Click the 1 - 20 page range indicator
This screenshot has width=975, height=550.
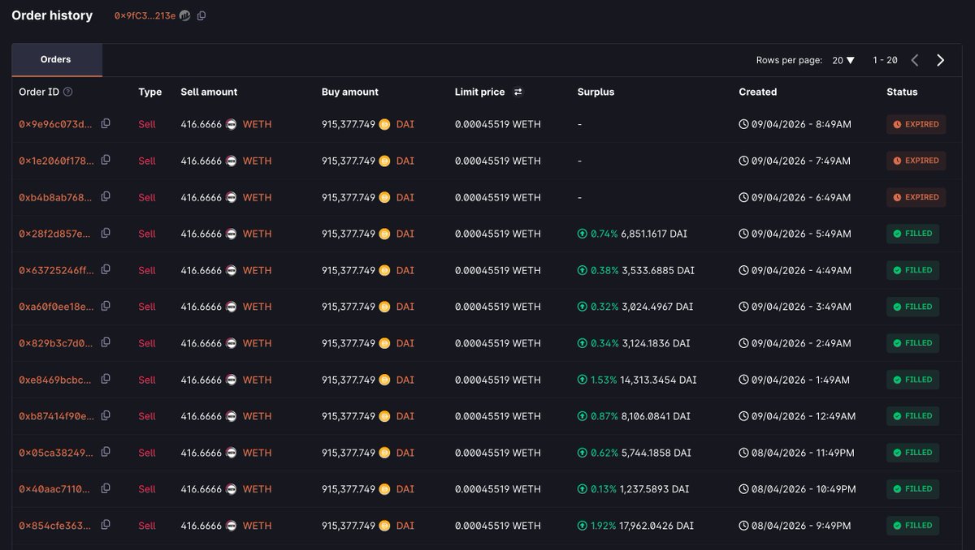click(885, 60)
